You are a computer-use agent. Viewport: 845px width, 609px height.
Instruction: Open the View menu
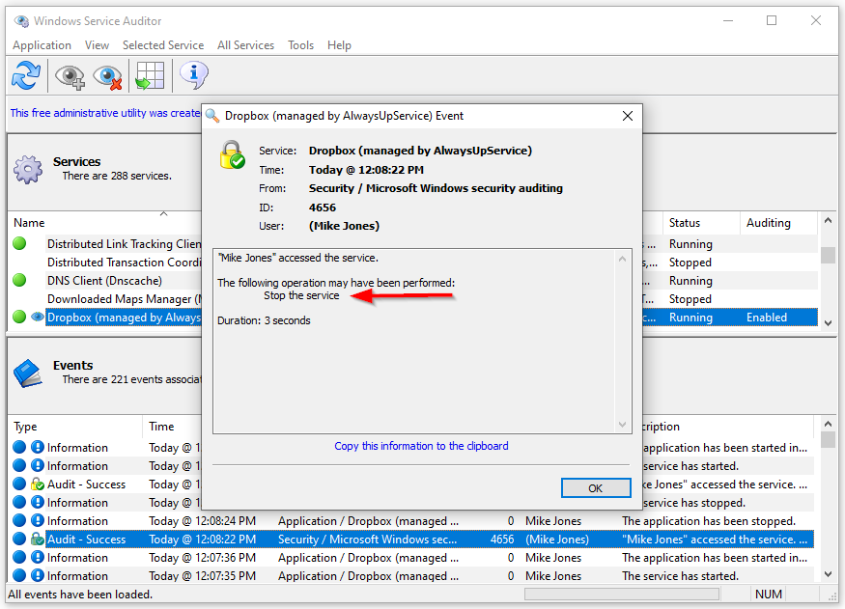(97, 45)
